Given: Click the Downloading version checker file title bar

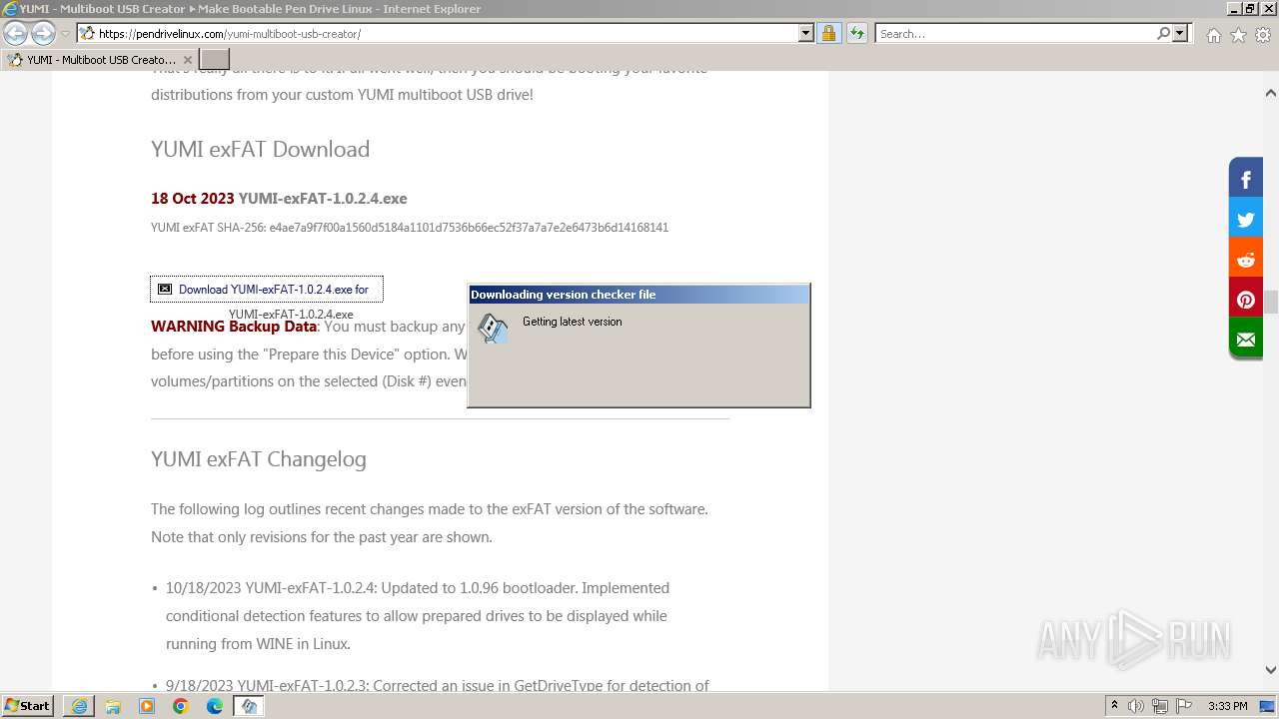Looking at the screenshot, I should [x=639, y=295].
